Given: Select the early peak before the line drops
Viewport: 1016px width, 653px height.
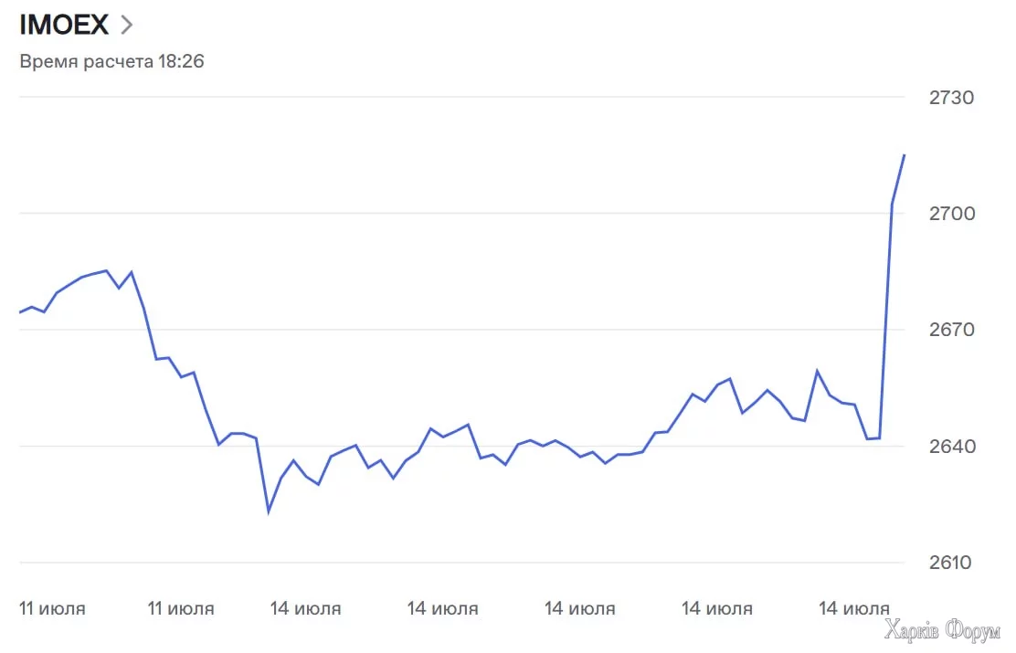Looking at the screenshot, I should (106, 270).
